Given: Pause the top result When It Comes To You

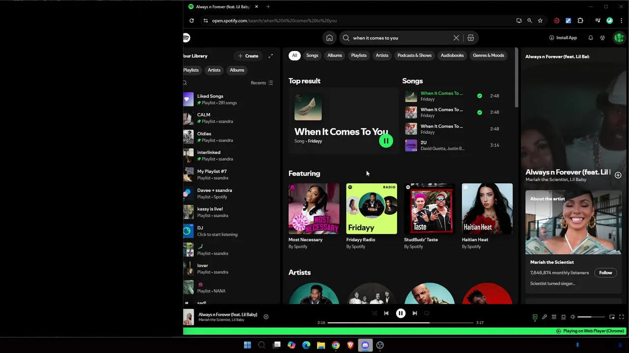Looking at the screenshot, I should click(x=386, y=141).
